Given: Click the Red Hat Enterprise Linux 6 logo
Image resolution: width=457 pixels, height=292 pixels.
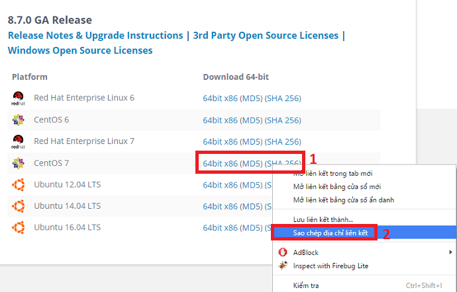Looking at the screenshot, I should point(18,98).
